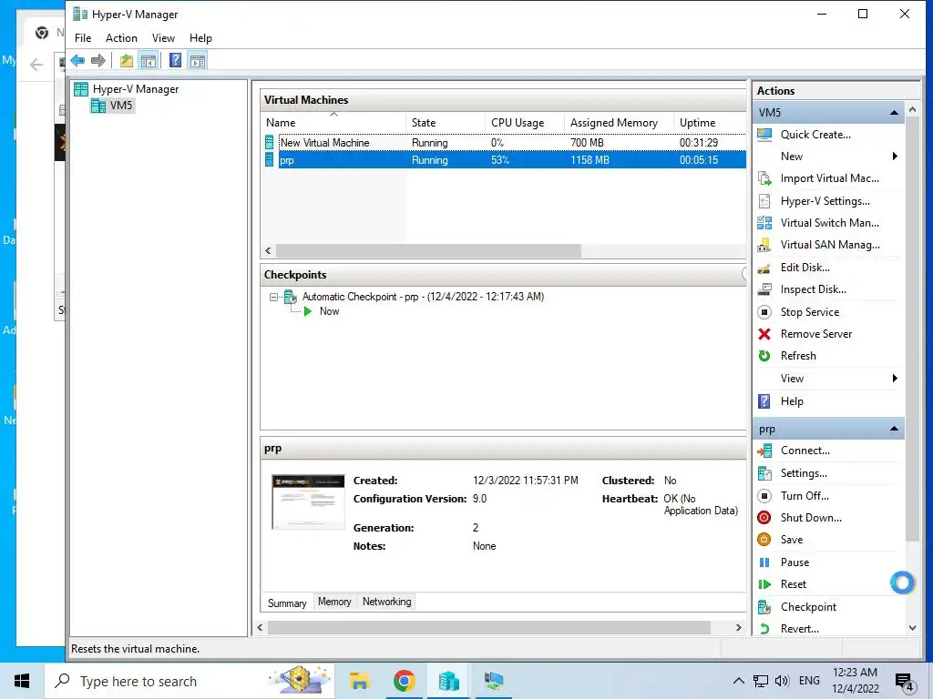Switch to the Summary tab
This screenshot has width=933, height=699.
pyautogui.click(x=287, y=603)
